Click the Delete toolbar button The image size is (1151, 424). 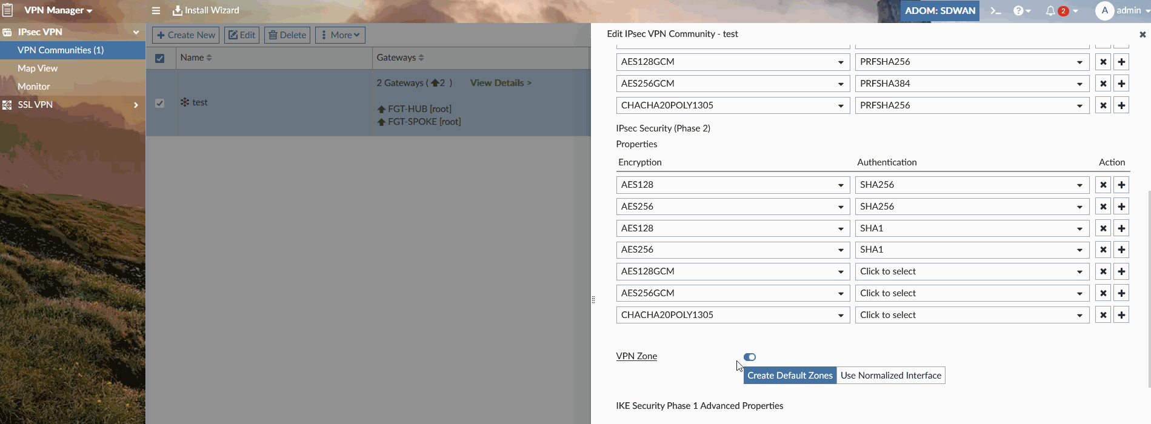coord(287,35)
